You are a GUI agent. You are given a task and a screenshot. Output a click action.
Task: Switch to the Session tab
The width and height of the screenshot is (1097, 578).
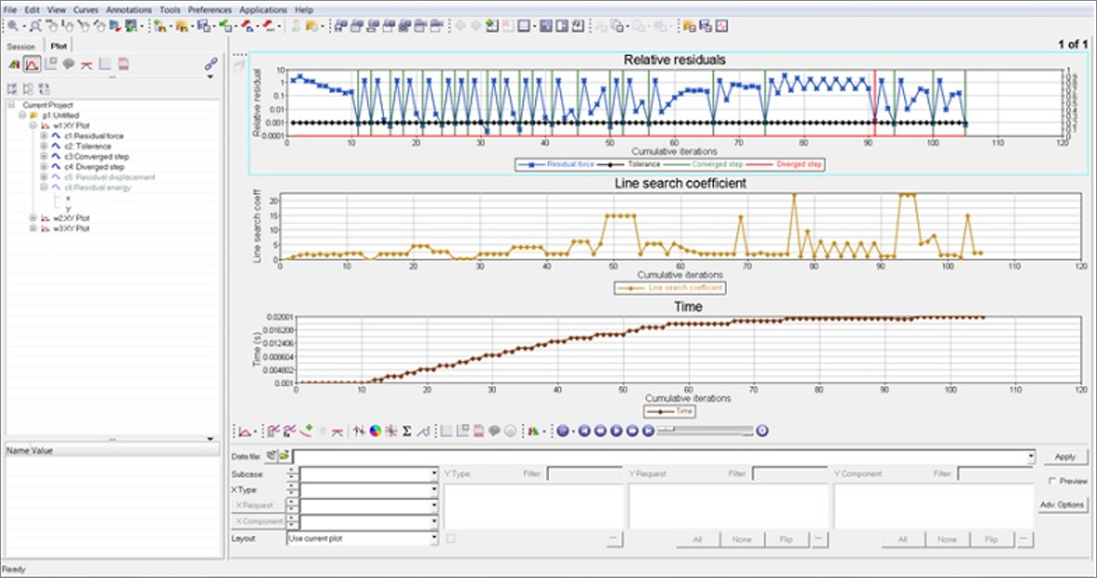click(x=21, y=47)
